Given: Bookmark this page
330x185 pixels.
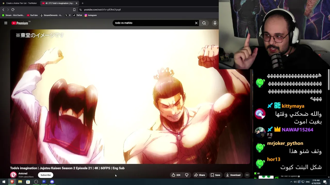Looking at the screenshot, I should pos(74,10).
